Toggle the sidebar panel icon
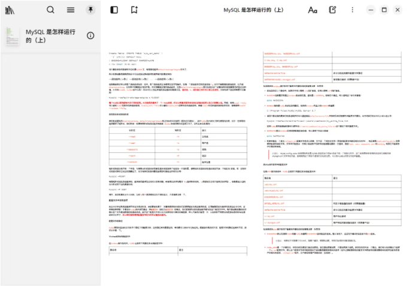 [114, 10]
